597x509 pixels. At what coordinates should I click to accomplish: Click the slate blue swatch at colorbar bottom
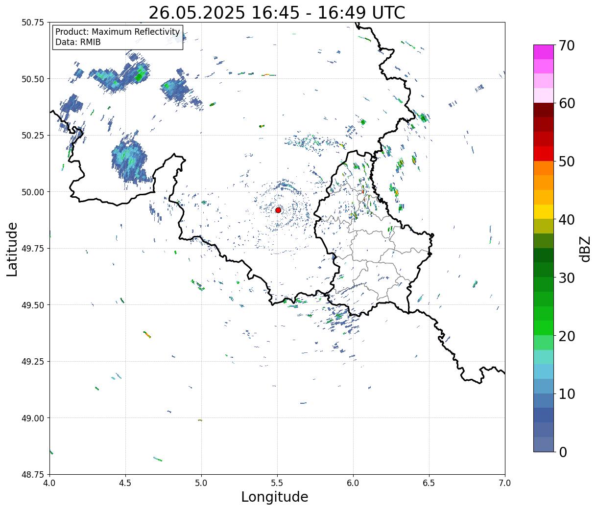tap(544, 444)
